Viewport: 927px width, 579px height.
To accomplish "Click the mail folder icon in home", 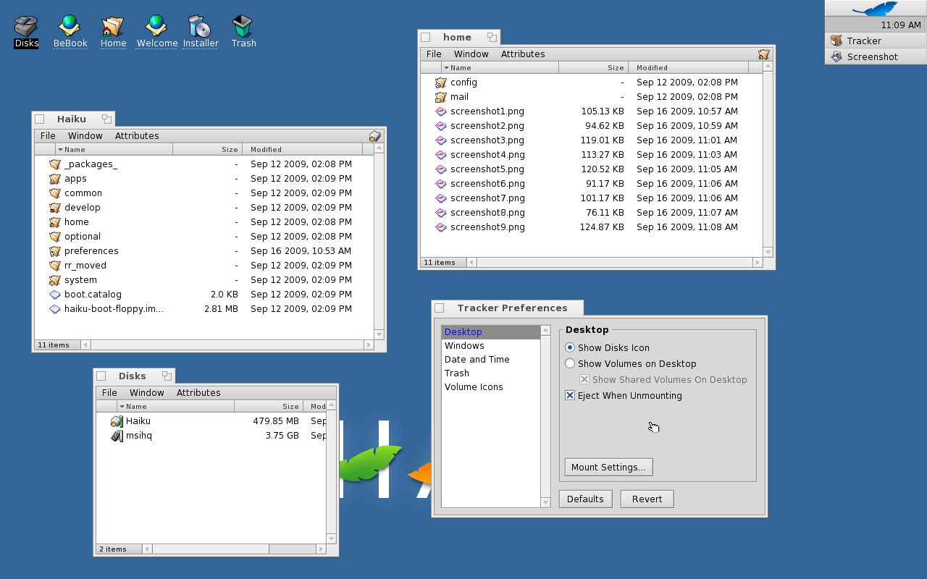I will click(441, 97).
